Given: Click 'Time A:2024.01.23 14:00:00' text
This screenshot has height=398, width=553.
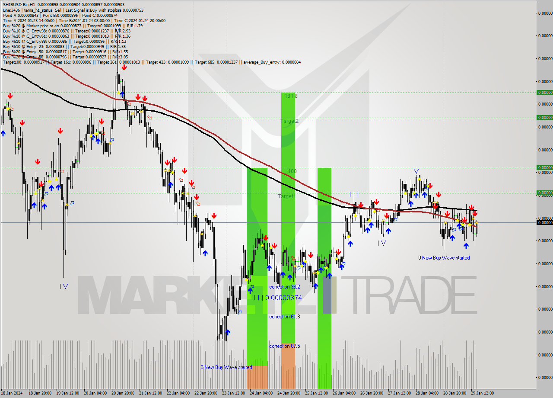Looking at the screenshot, I should tap(29, 20).
